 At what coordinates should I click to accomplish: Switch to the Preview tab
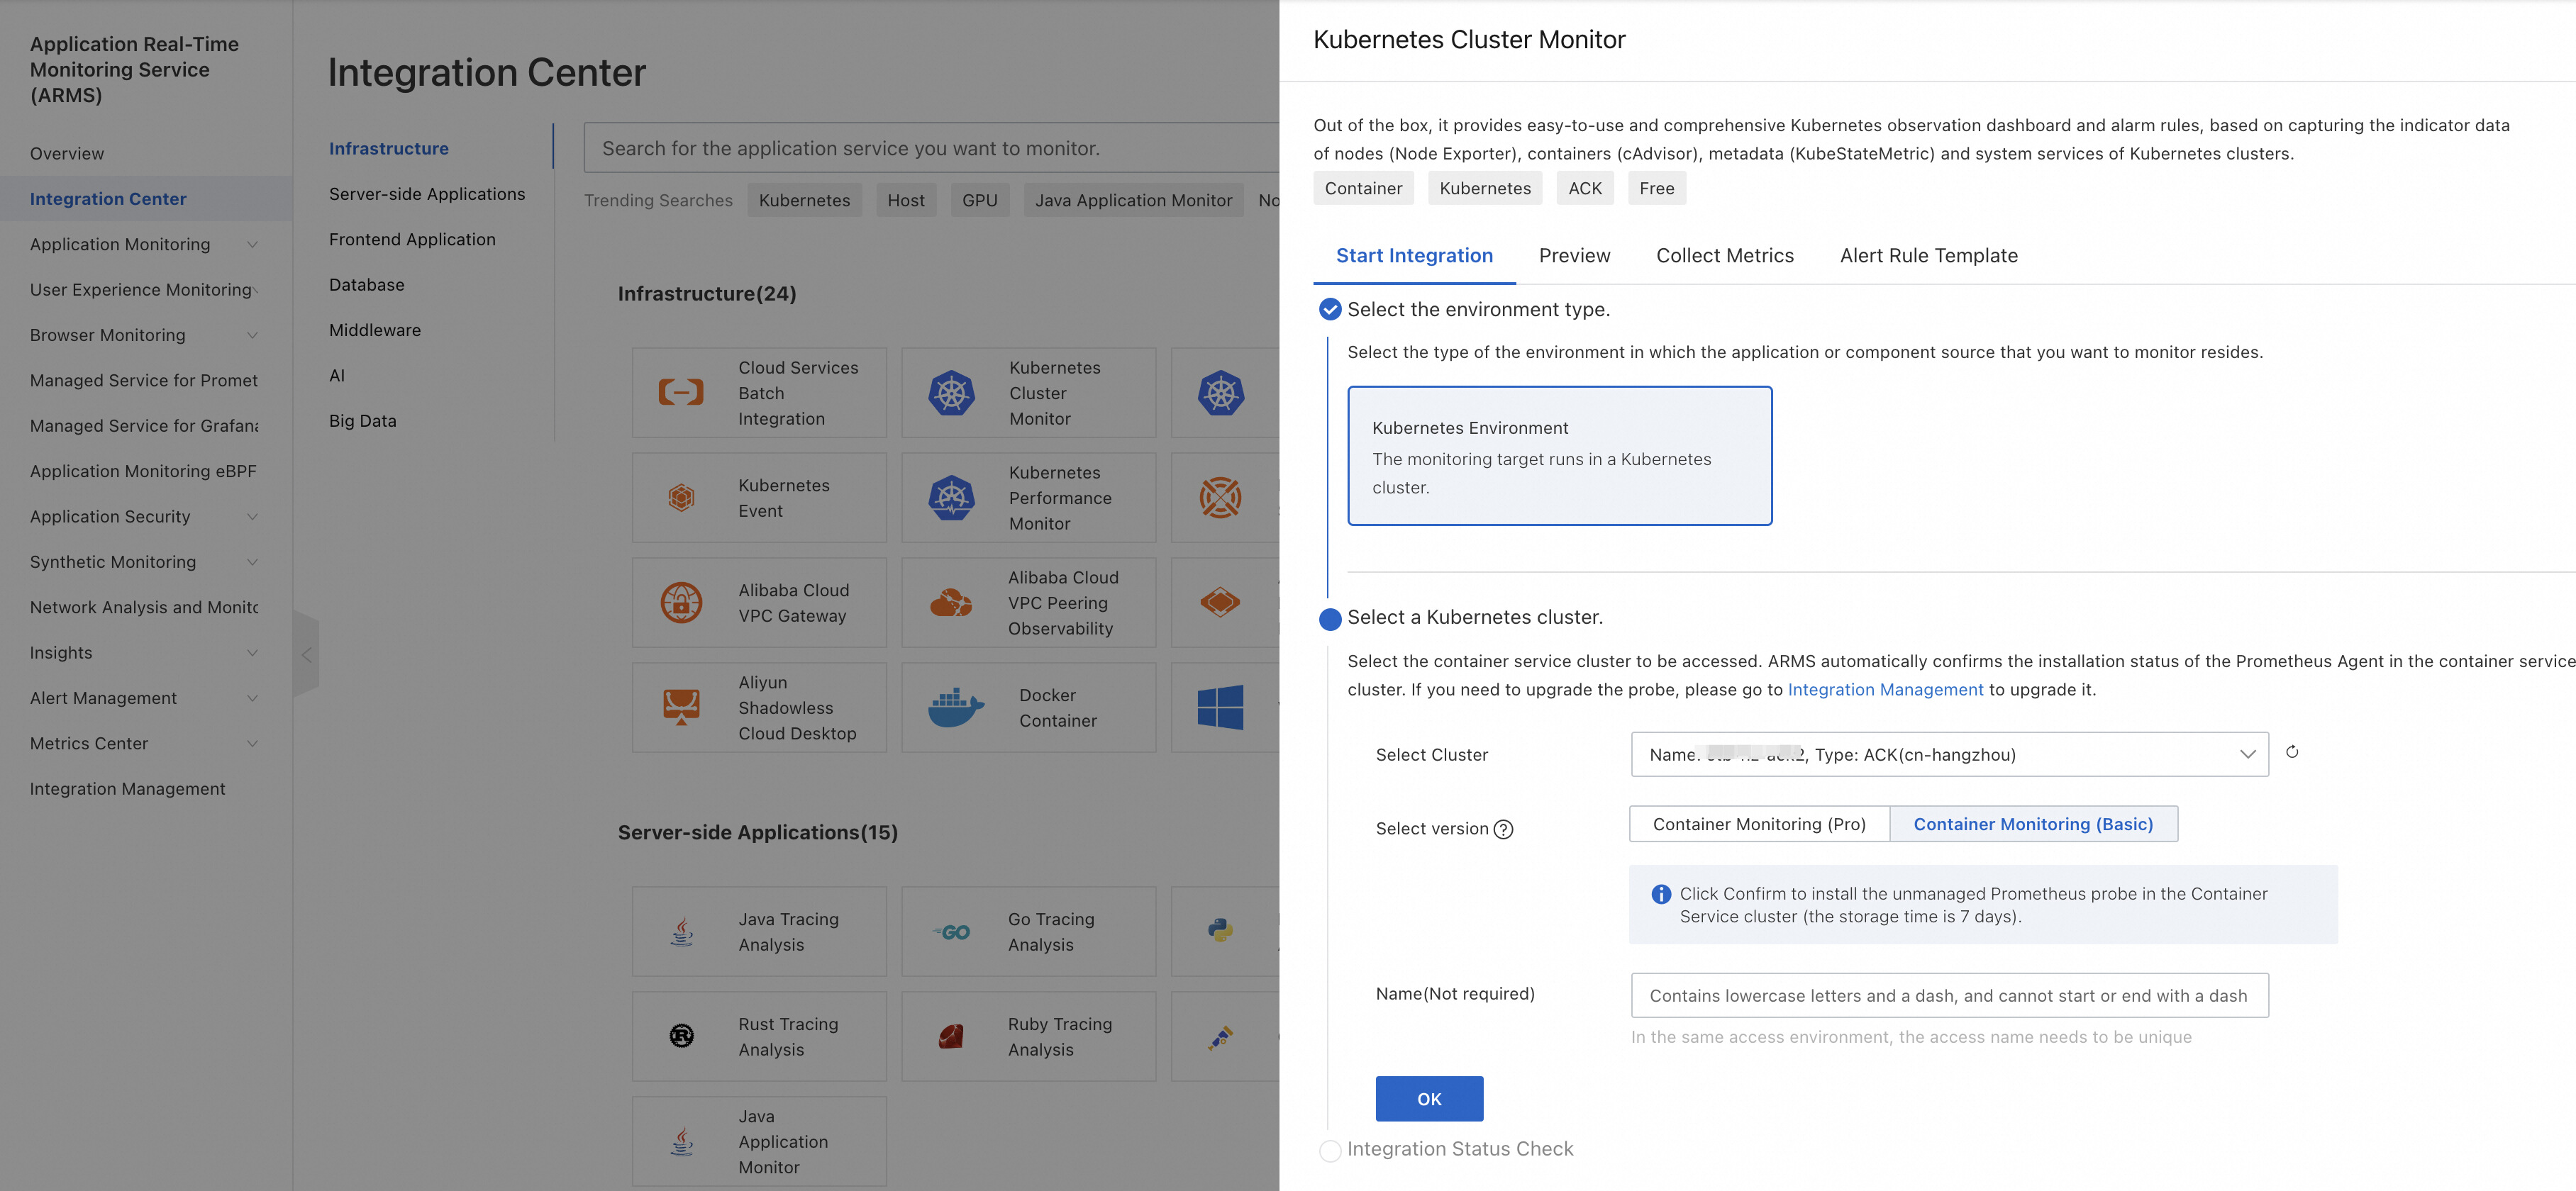point(1574,256)
